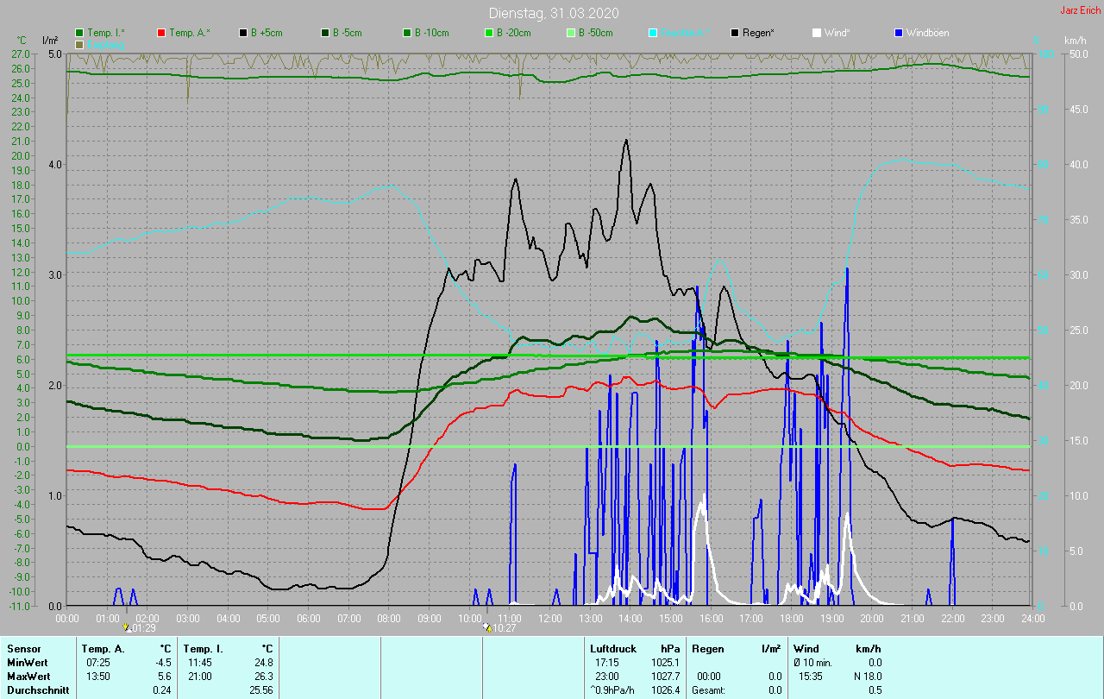Click the white Wind* legend square
Image resolution: width=1104 pixels, height=699 pixels.
click(816, 33)
